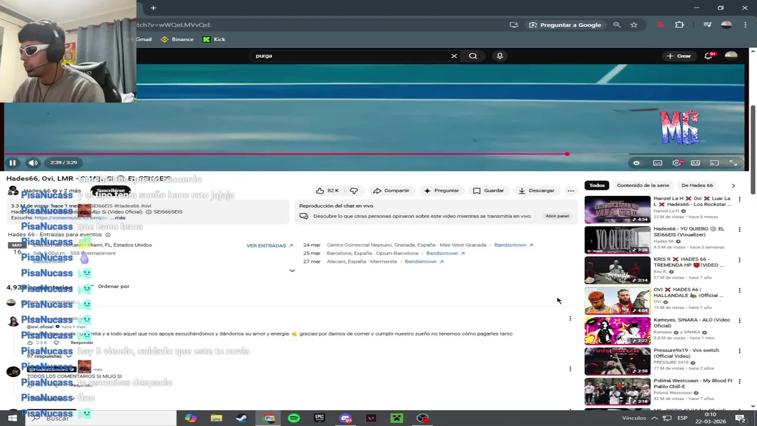Viewport: 757px width, 426px height.
Task: Expand more events chevron
Action: coord(292,270)
